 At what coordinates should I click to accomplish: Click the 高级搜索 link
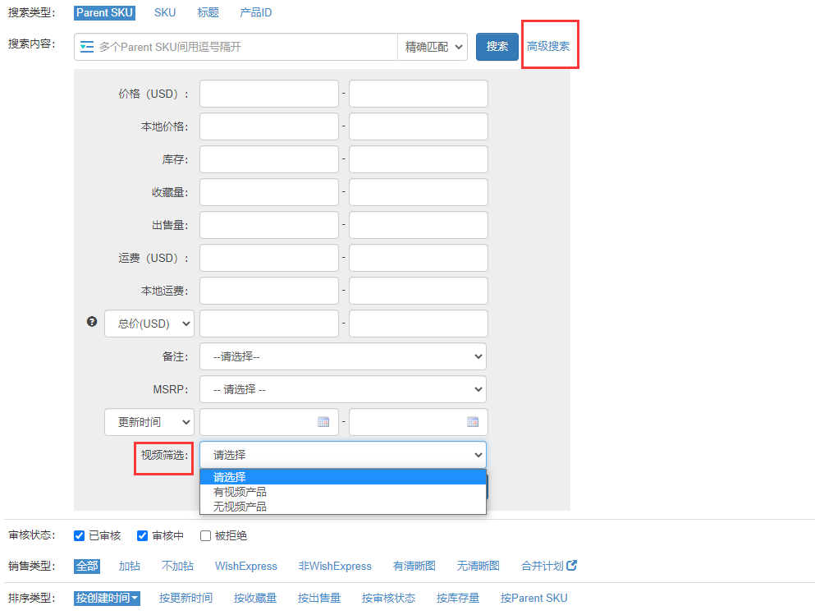[x=548, y=47]
